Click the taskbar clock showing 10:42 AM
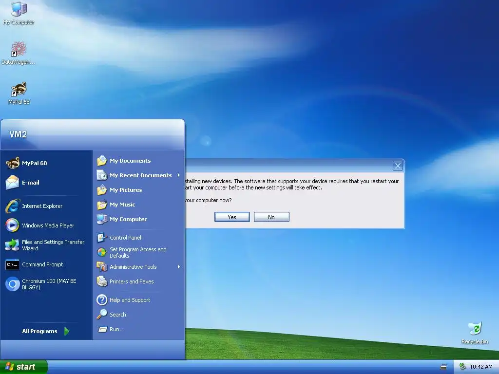 coord(481,367)
